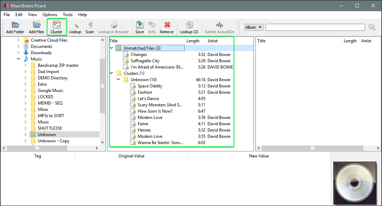
Task: Click the file icon beside Changes
Action: click(x=126, y=55)
